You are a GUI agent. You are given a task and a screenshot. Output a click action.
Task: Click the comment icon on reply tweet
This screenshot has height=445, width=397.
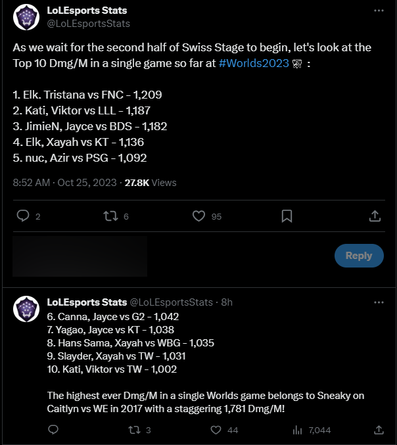point(54,430)
